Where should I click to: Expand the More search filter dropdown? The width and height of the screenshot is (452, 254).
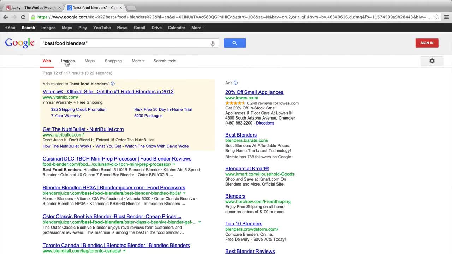[x=138, y=61]
